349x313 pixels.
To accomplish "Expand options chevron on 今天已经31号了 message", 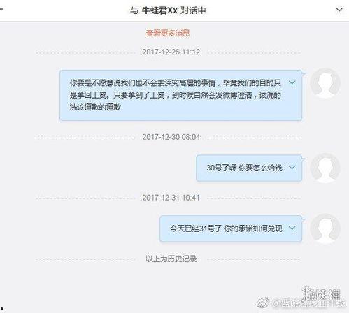I will (x=292, y=228).
